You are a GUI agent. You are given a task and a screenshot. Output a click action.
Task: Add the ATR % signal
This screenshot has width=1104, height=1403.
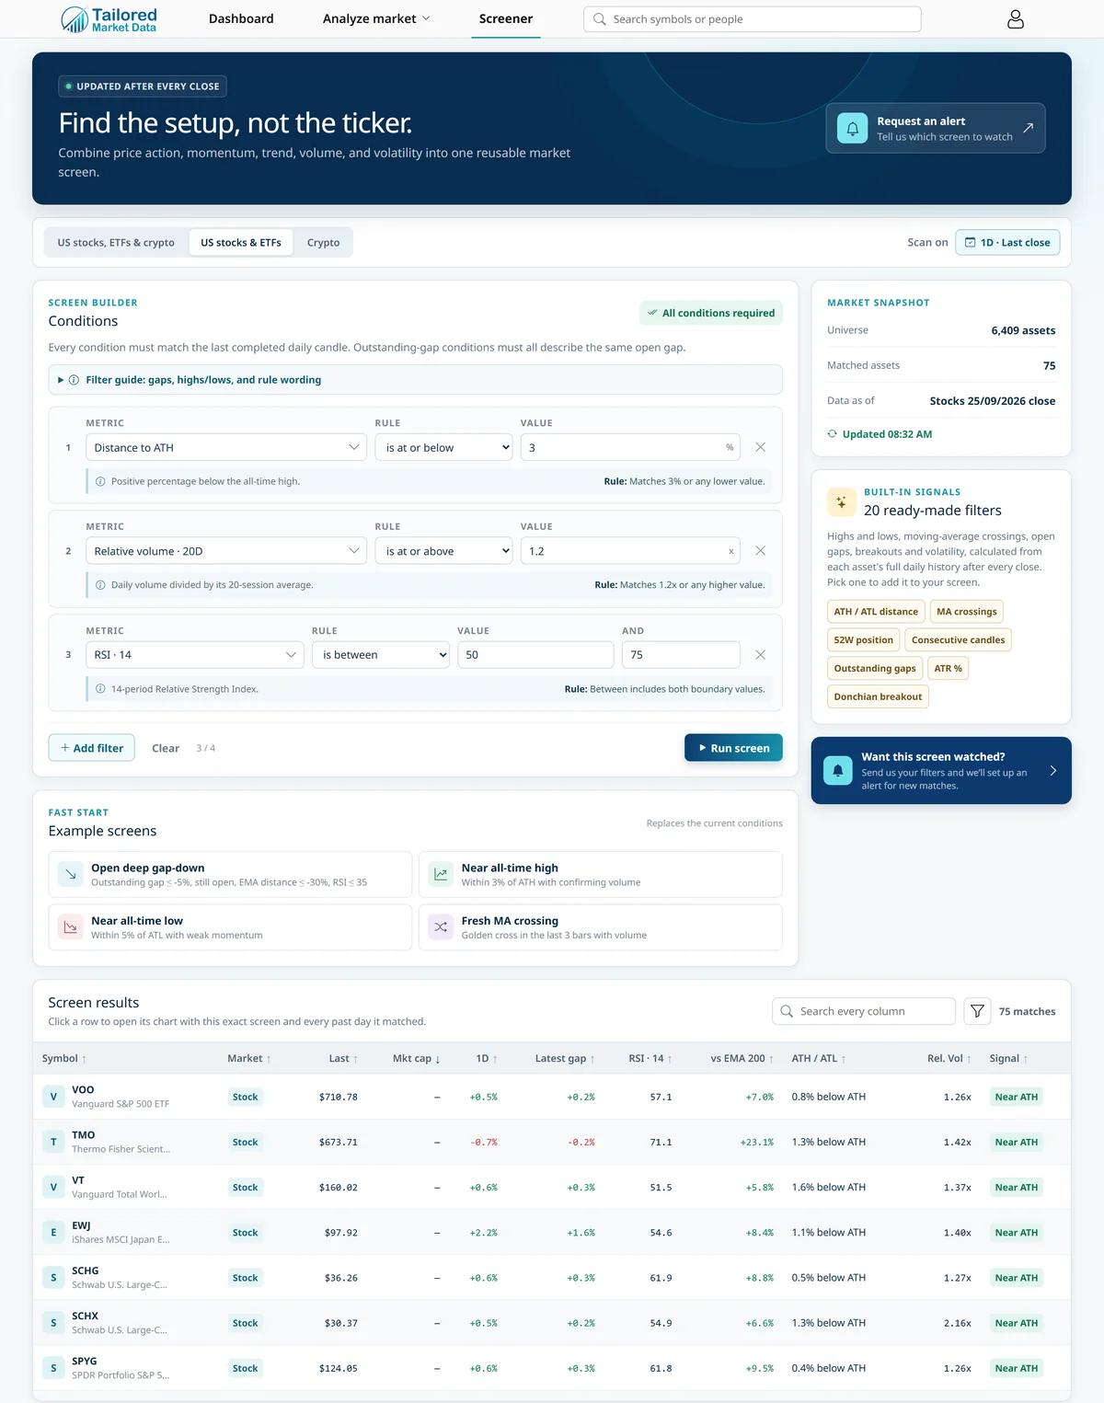[948, 669]
